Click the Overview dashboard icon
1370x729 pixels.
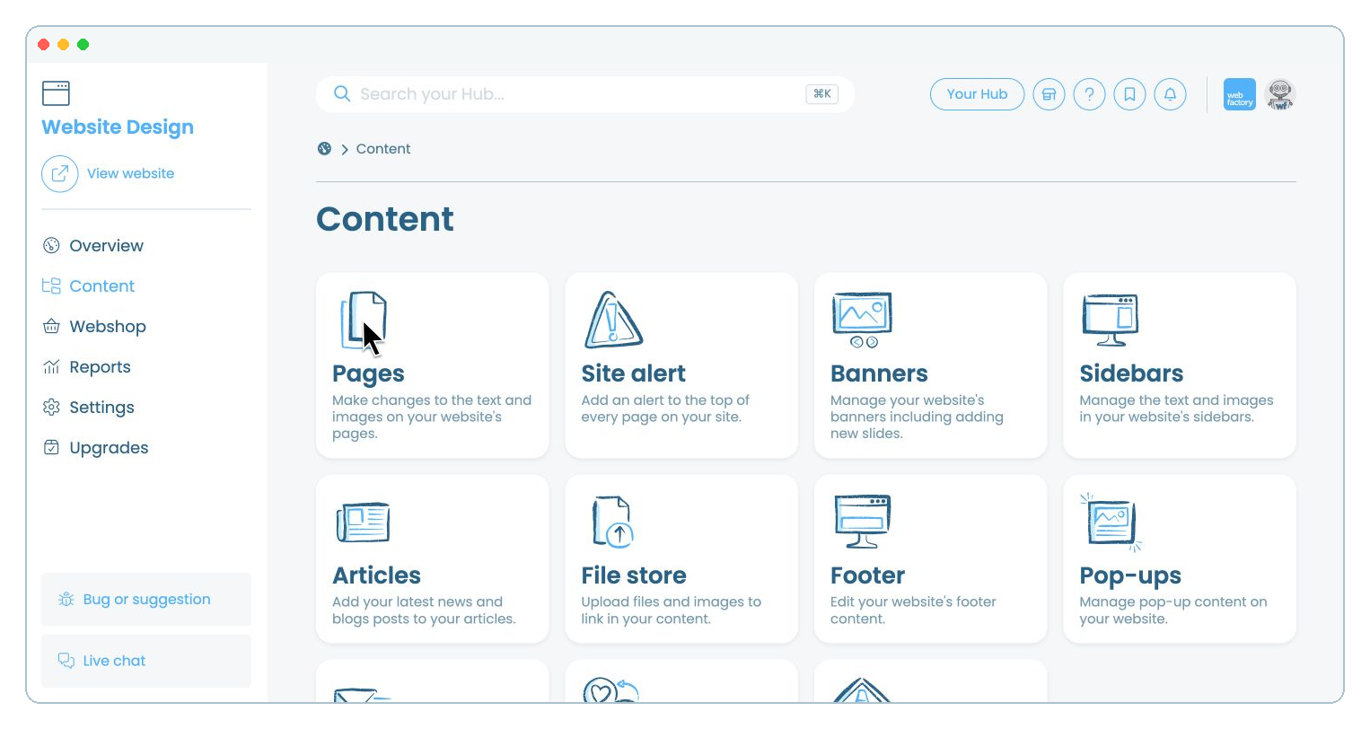[51, 246]
